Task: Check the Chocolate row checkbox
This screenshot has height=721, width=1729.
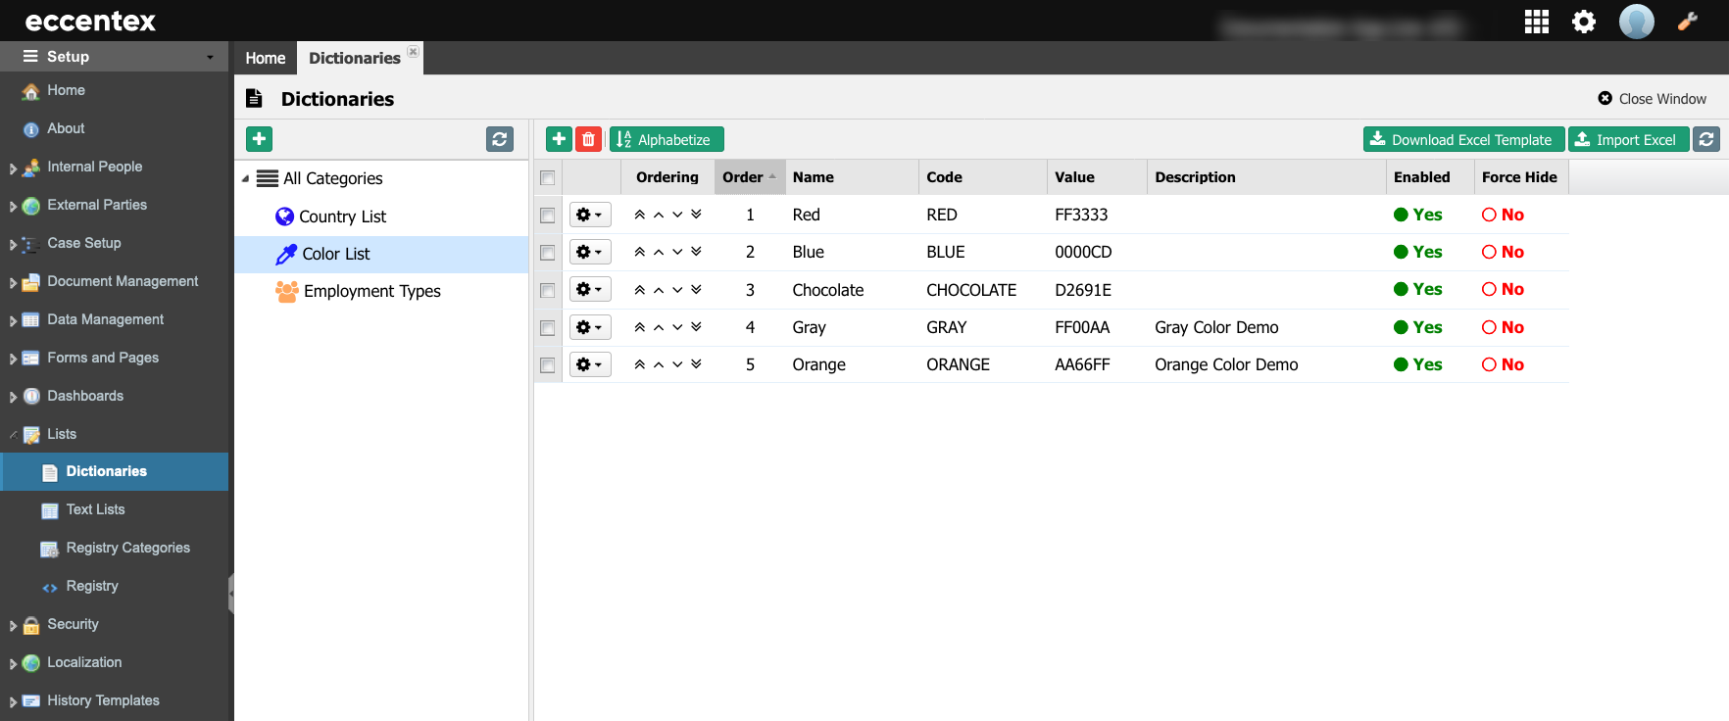Action: coord(547,290)
